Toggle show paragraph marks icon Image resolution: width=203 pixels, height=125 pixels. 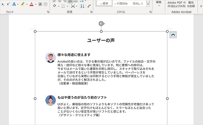pyautogui.click(x=89, y=6)
